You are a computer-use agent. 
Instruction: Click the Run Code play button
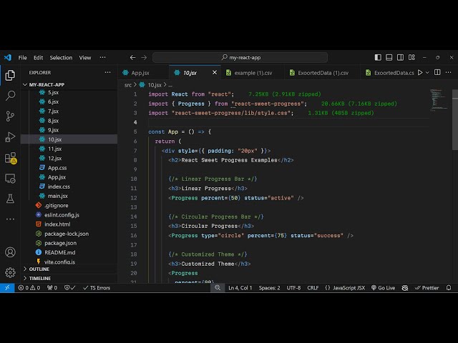click(420, 72)
